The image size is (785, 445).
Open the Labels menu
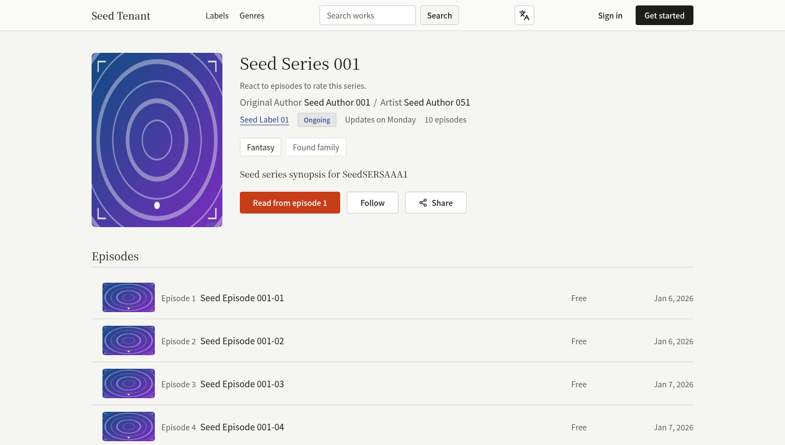[x=217, y=16]
